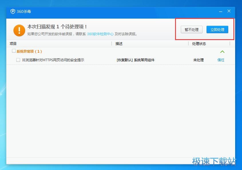Viewport: 242px width, 170px height.
Task: Click the 360杀毒 title text
Action: tap(24, 11)
